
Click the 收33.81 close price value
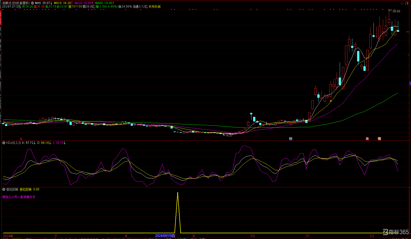[62, 7]
